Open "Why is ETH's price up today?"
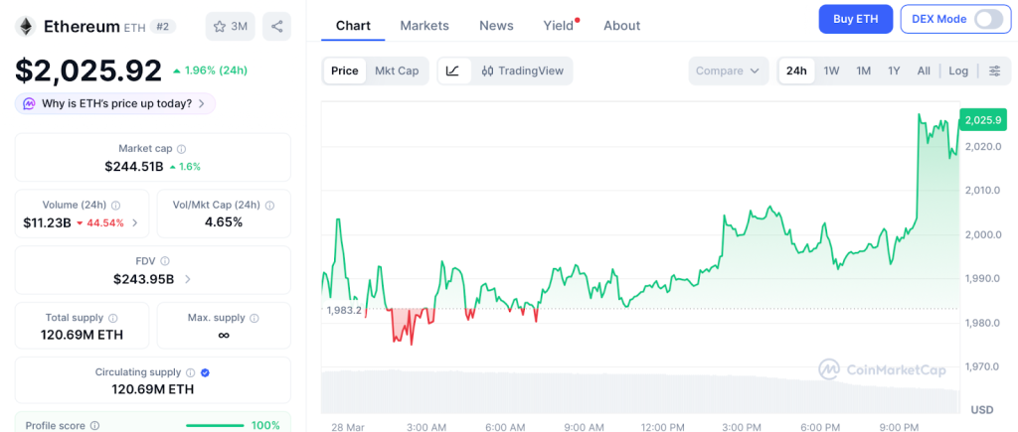1018x432 pixels. [114, 103]
